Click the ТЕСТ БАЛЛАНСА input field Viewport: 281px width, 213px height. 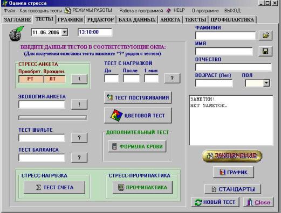42,158
